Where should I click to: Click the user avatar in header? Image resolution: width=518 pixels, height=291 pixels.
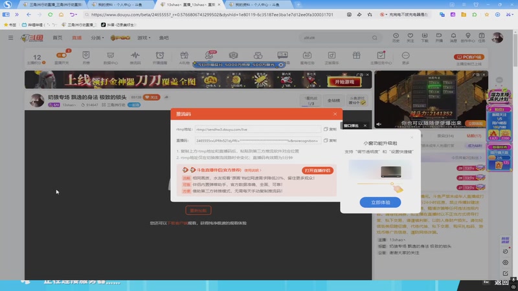497,38
